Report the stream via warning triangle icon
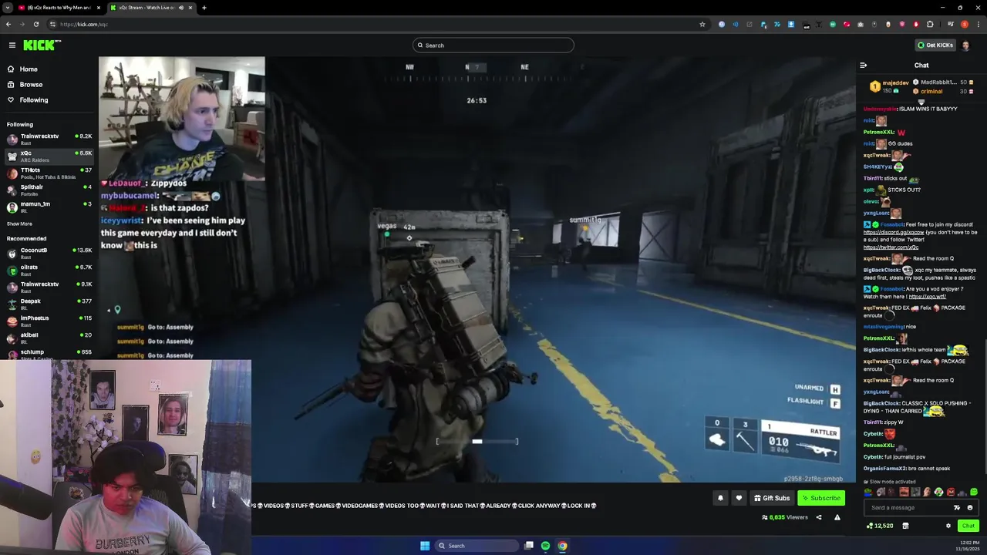This screenshot has width=987, height=555. [x=837, y=518]
